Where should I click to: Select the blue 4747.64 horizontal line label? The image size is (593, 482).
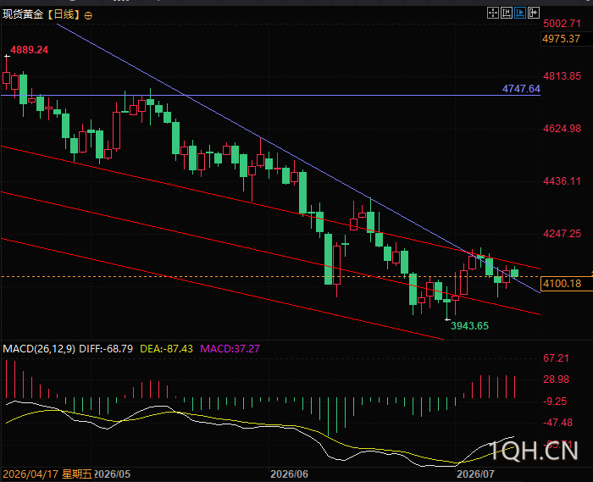point(521,89)
